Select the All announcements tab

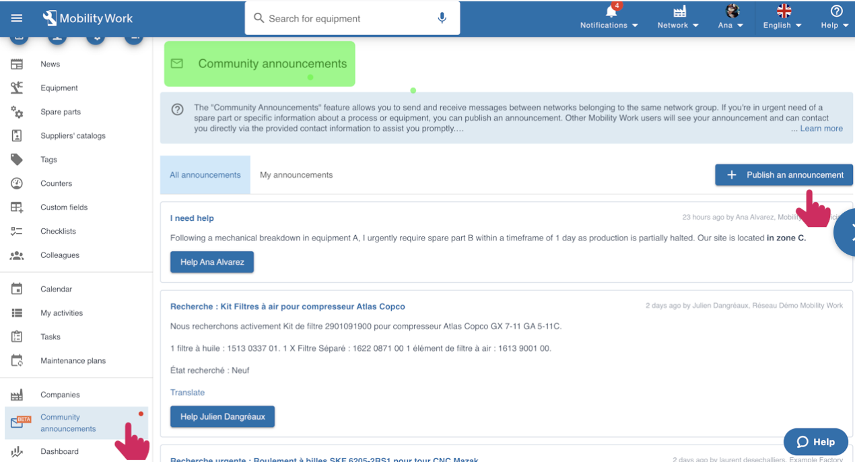coord(205,175)
